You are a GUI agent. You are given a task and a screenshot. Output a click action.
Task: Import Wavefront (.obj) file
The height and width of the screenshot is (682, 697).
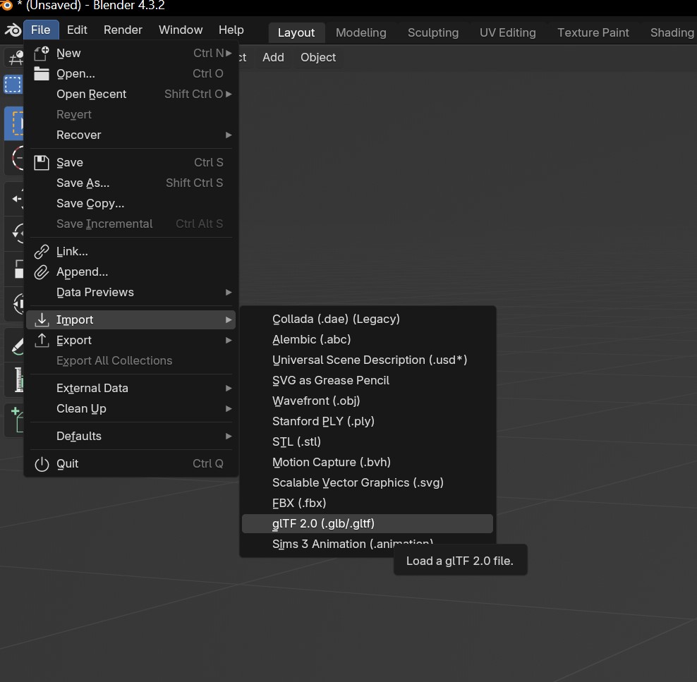click(367, 401)
